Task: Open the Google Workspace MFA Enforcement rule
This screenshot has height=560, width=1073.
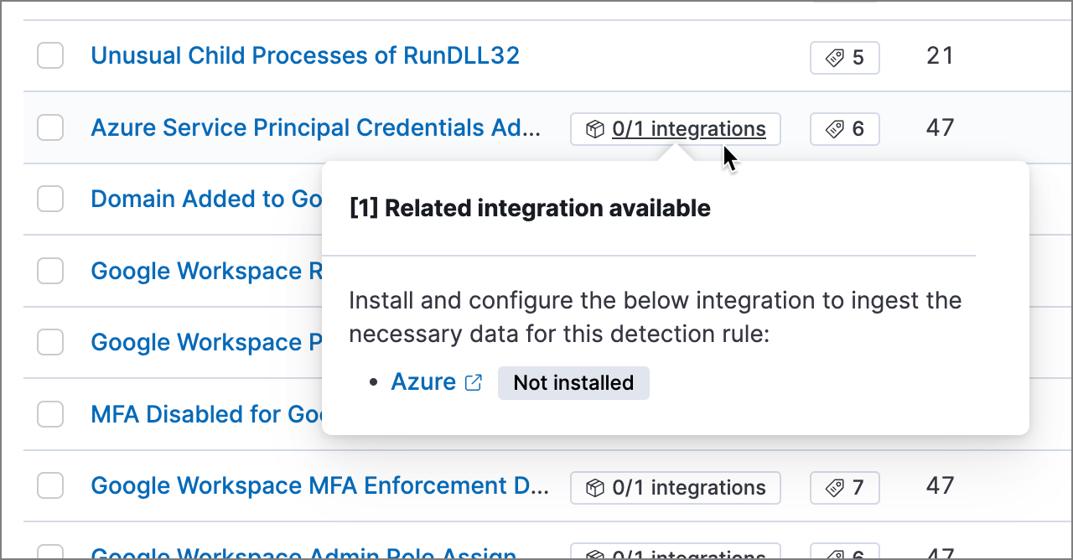Action: coord(322,485)
